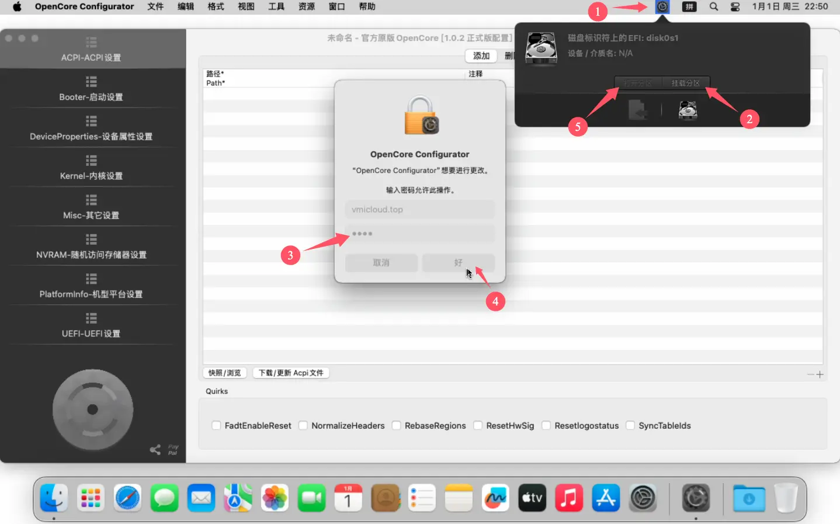Open Spotlight search in menu bar
Image resolution: width=840 pixels, height=524 pixels.
(713, 6)
